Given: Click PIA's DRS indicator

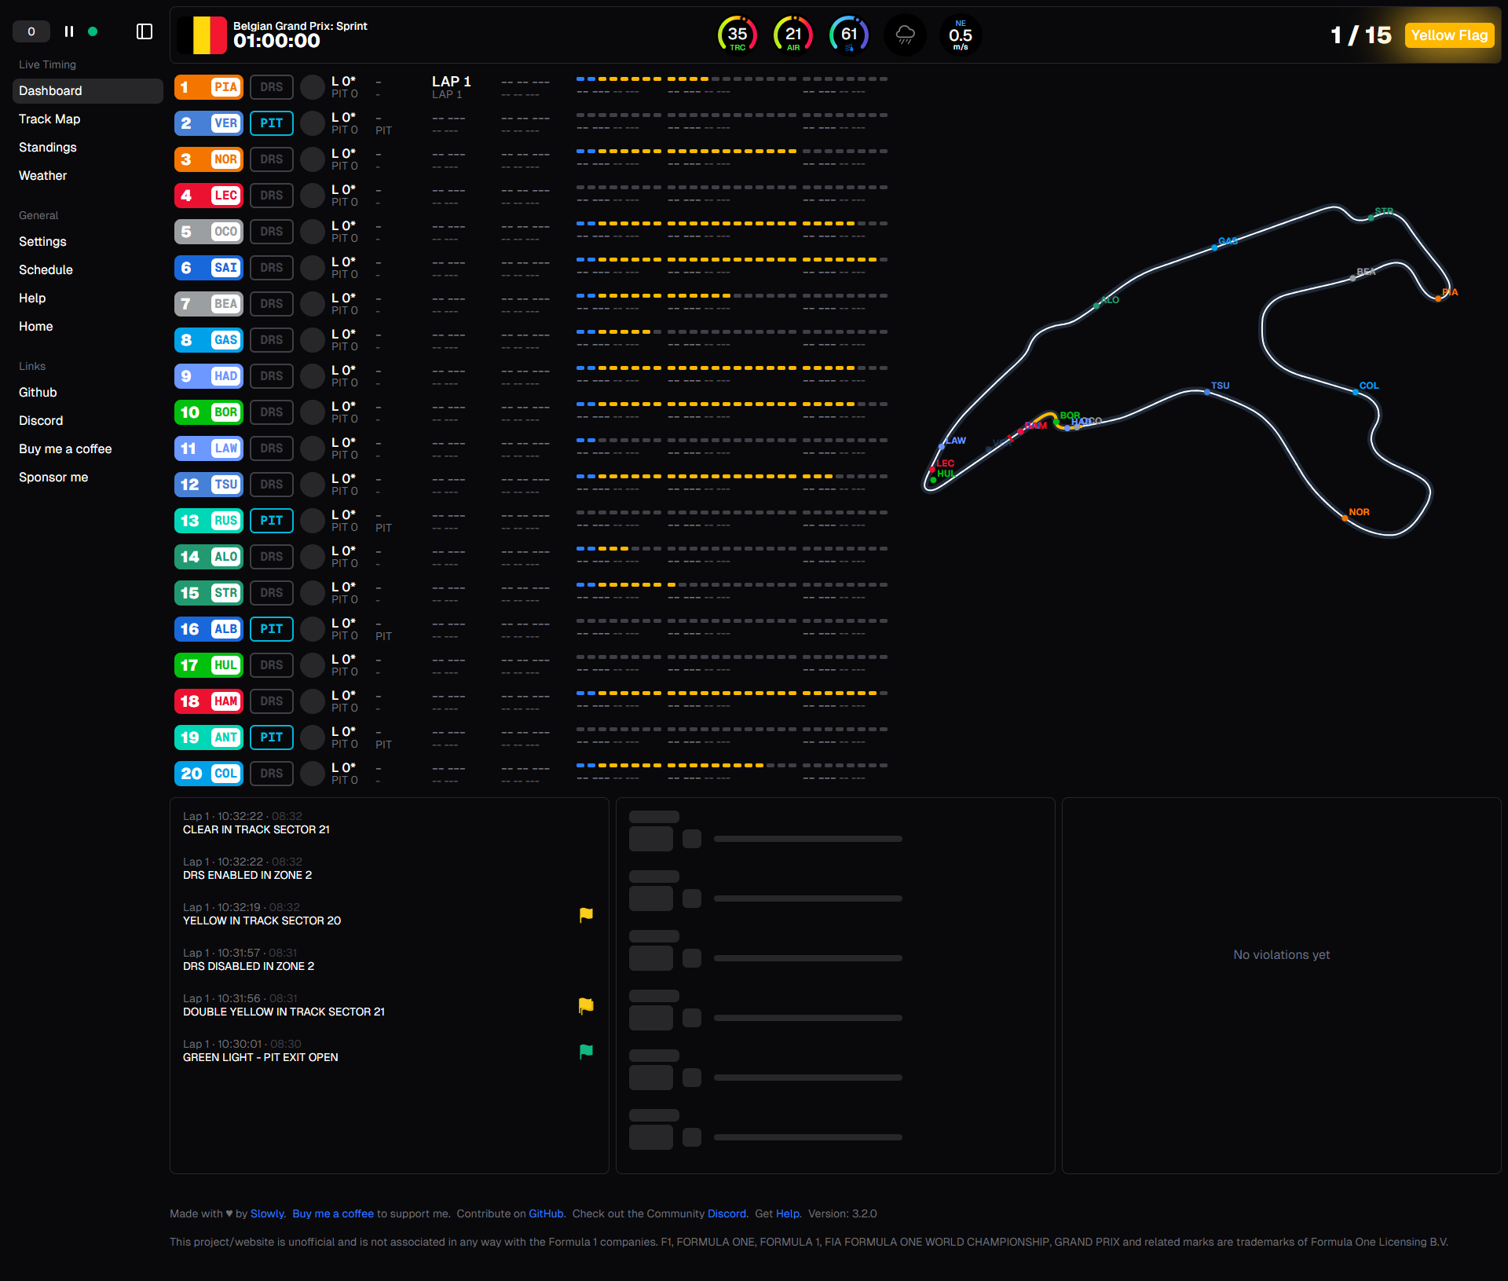Looking at the screenshot, I should click(x=272, y=87).
